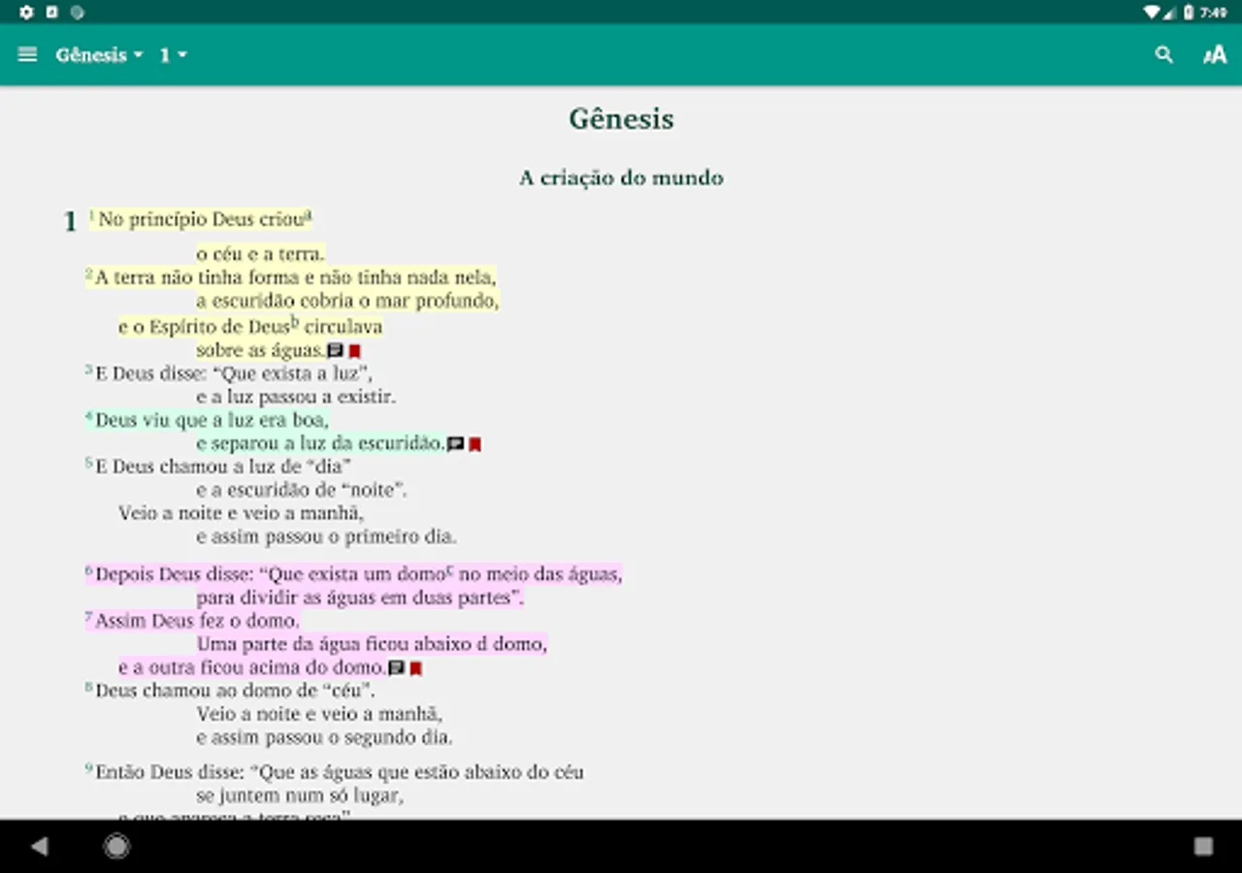The image size is (1242, 873).
Task: Open note icon after 'luz da escuridão.'
Action: coord(455,444)
